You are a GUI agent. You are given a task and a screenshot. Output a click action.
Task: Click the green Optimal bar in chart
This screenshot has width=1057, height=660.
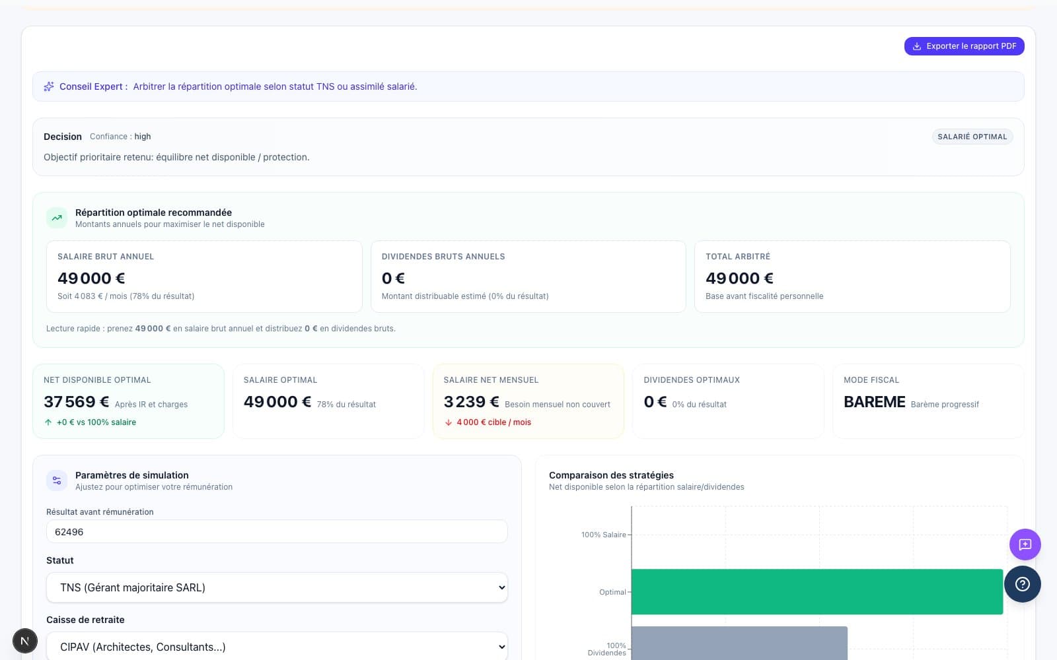tap(817, 591)
